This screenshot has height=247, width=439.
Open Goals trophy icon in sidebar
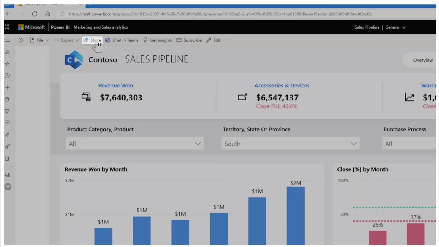click(x=7, y=111)
